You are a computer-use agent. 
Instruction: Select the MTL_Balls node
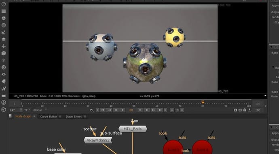tap(133, 129)
